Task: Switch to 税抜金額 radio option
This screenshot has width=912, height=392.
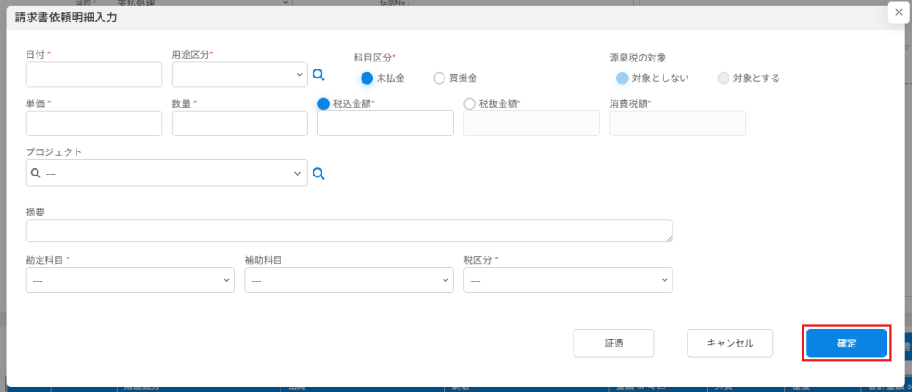Action: click(x=470, y=103)
